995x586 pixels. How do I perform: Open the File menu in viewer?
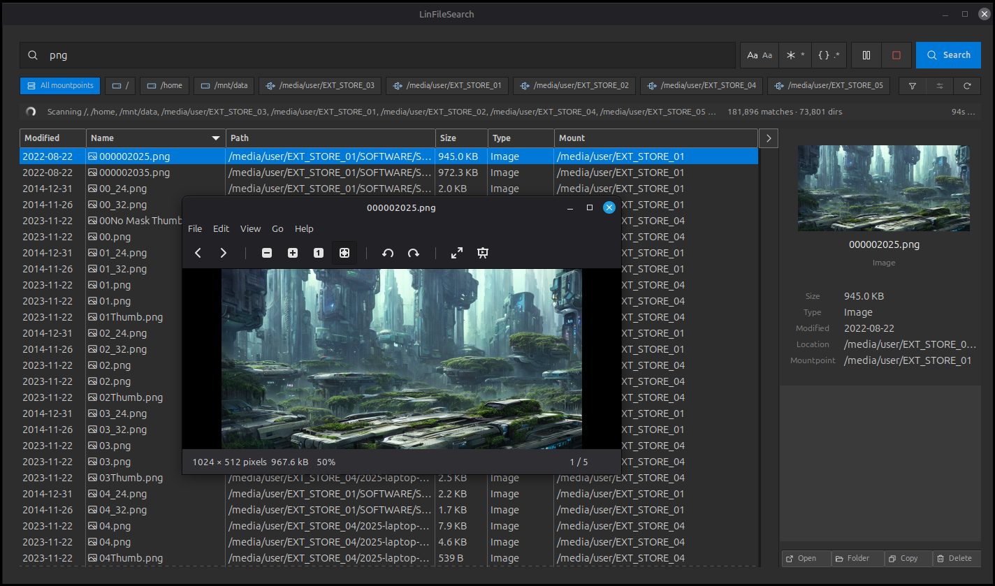pos(195,228)
